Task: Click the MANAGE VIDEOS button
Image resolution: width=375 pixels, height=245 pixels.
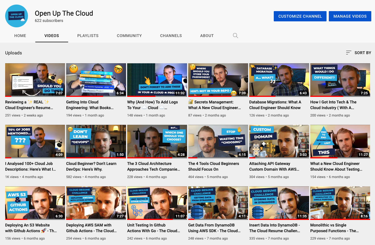Action: pos(350,16)
